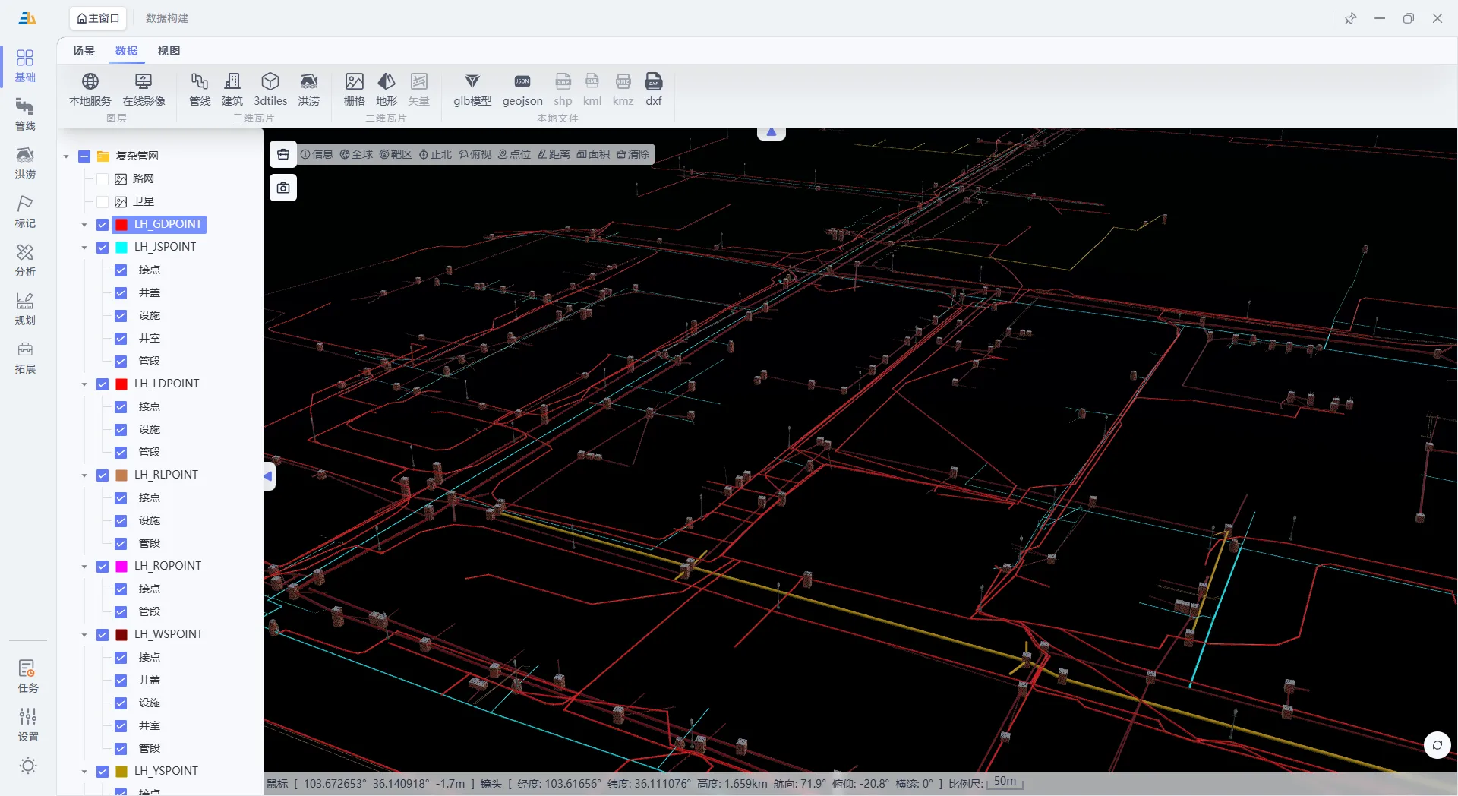Screen dimensions: 1458x796
Task: Click the 距离 measurement button
Action: [554, 154]
